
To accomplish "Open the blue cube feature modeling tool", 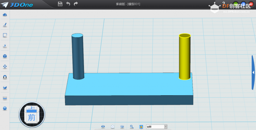I will coord(5,56).
